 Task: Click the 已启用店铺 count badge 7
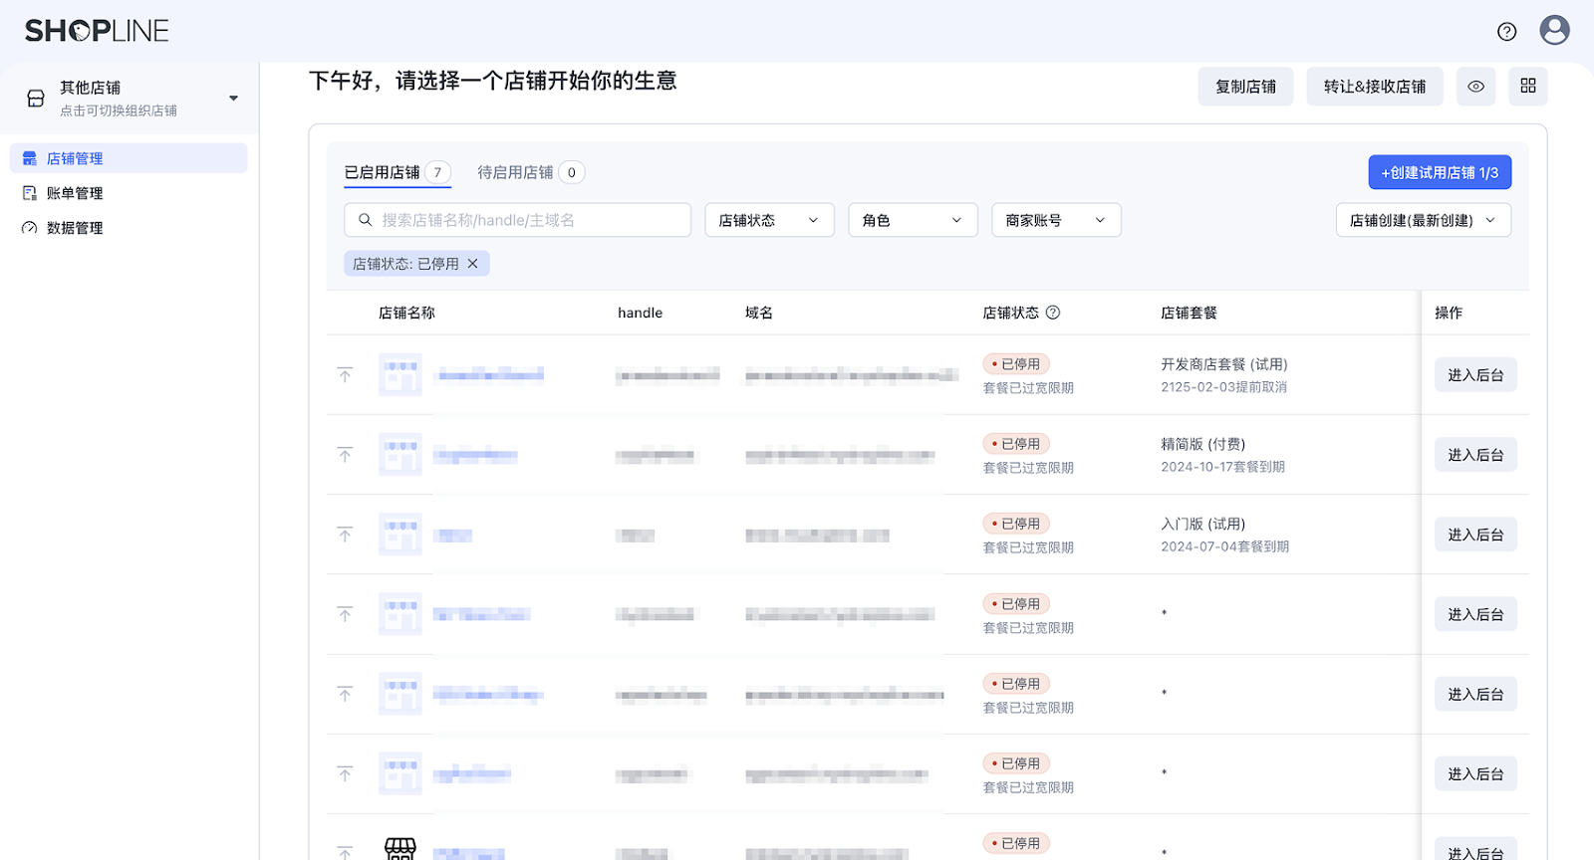[x=437, y=172]
